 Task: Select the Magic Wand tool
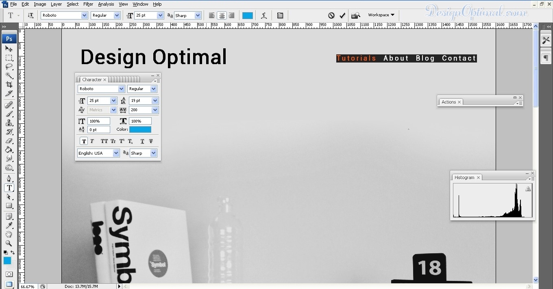(x=9, y=75)
